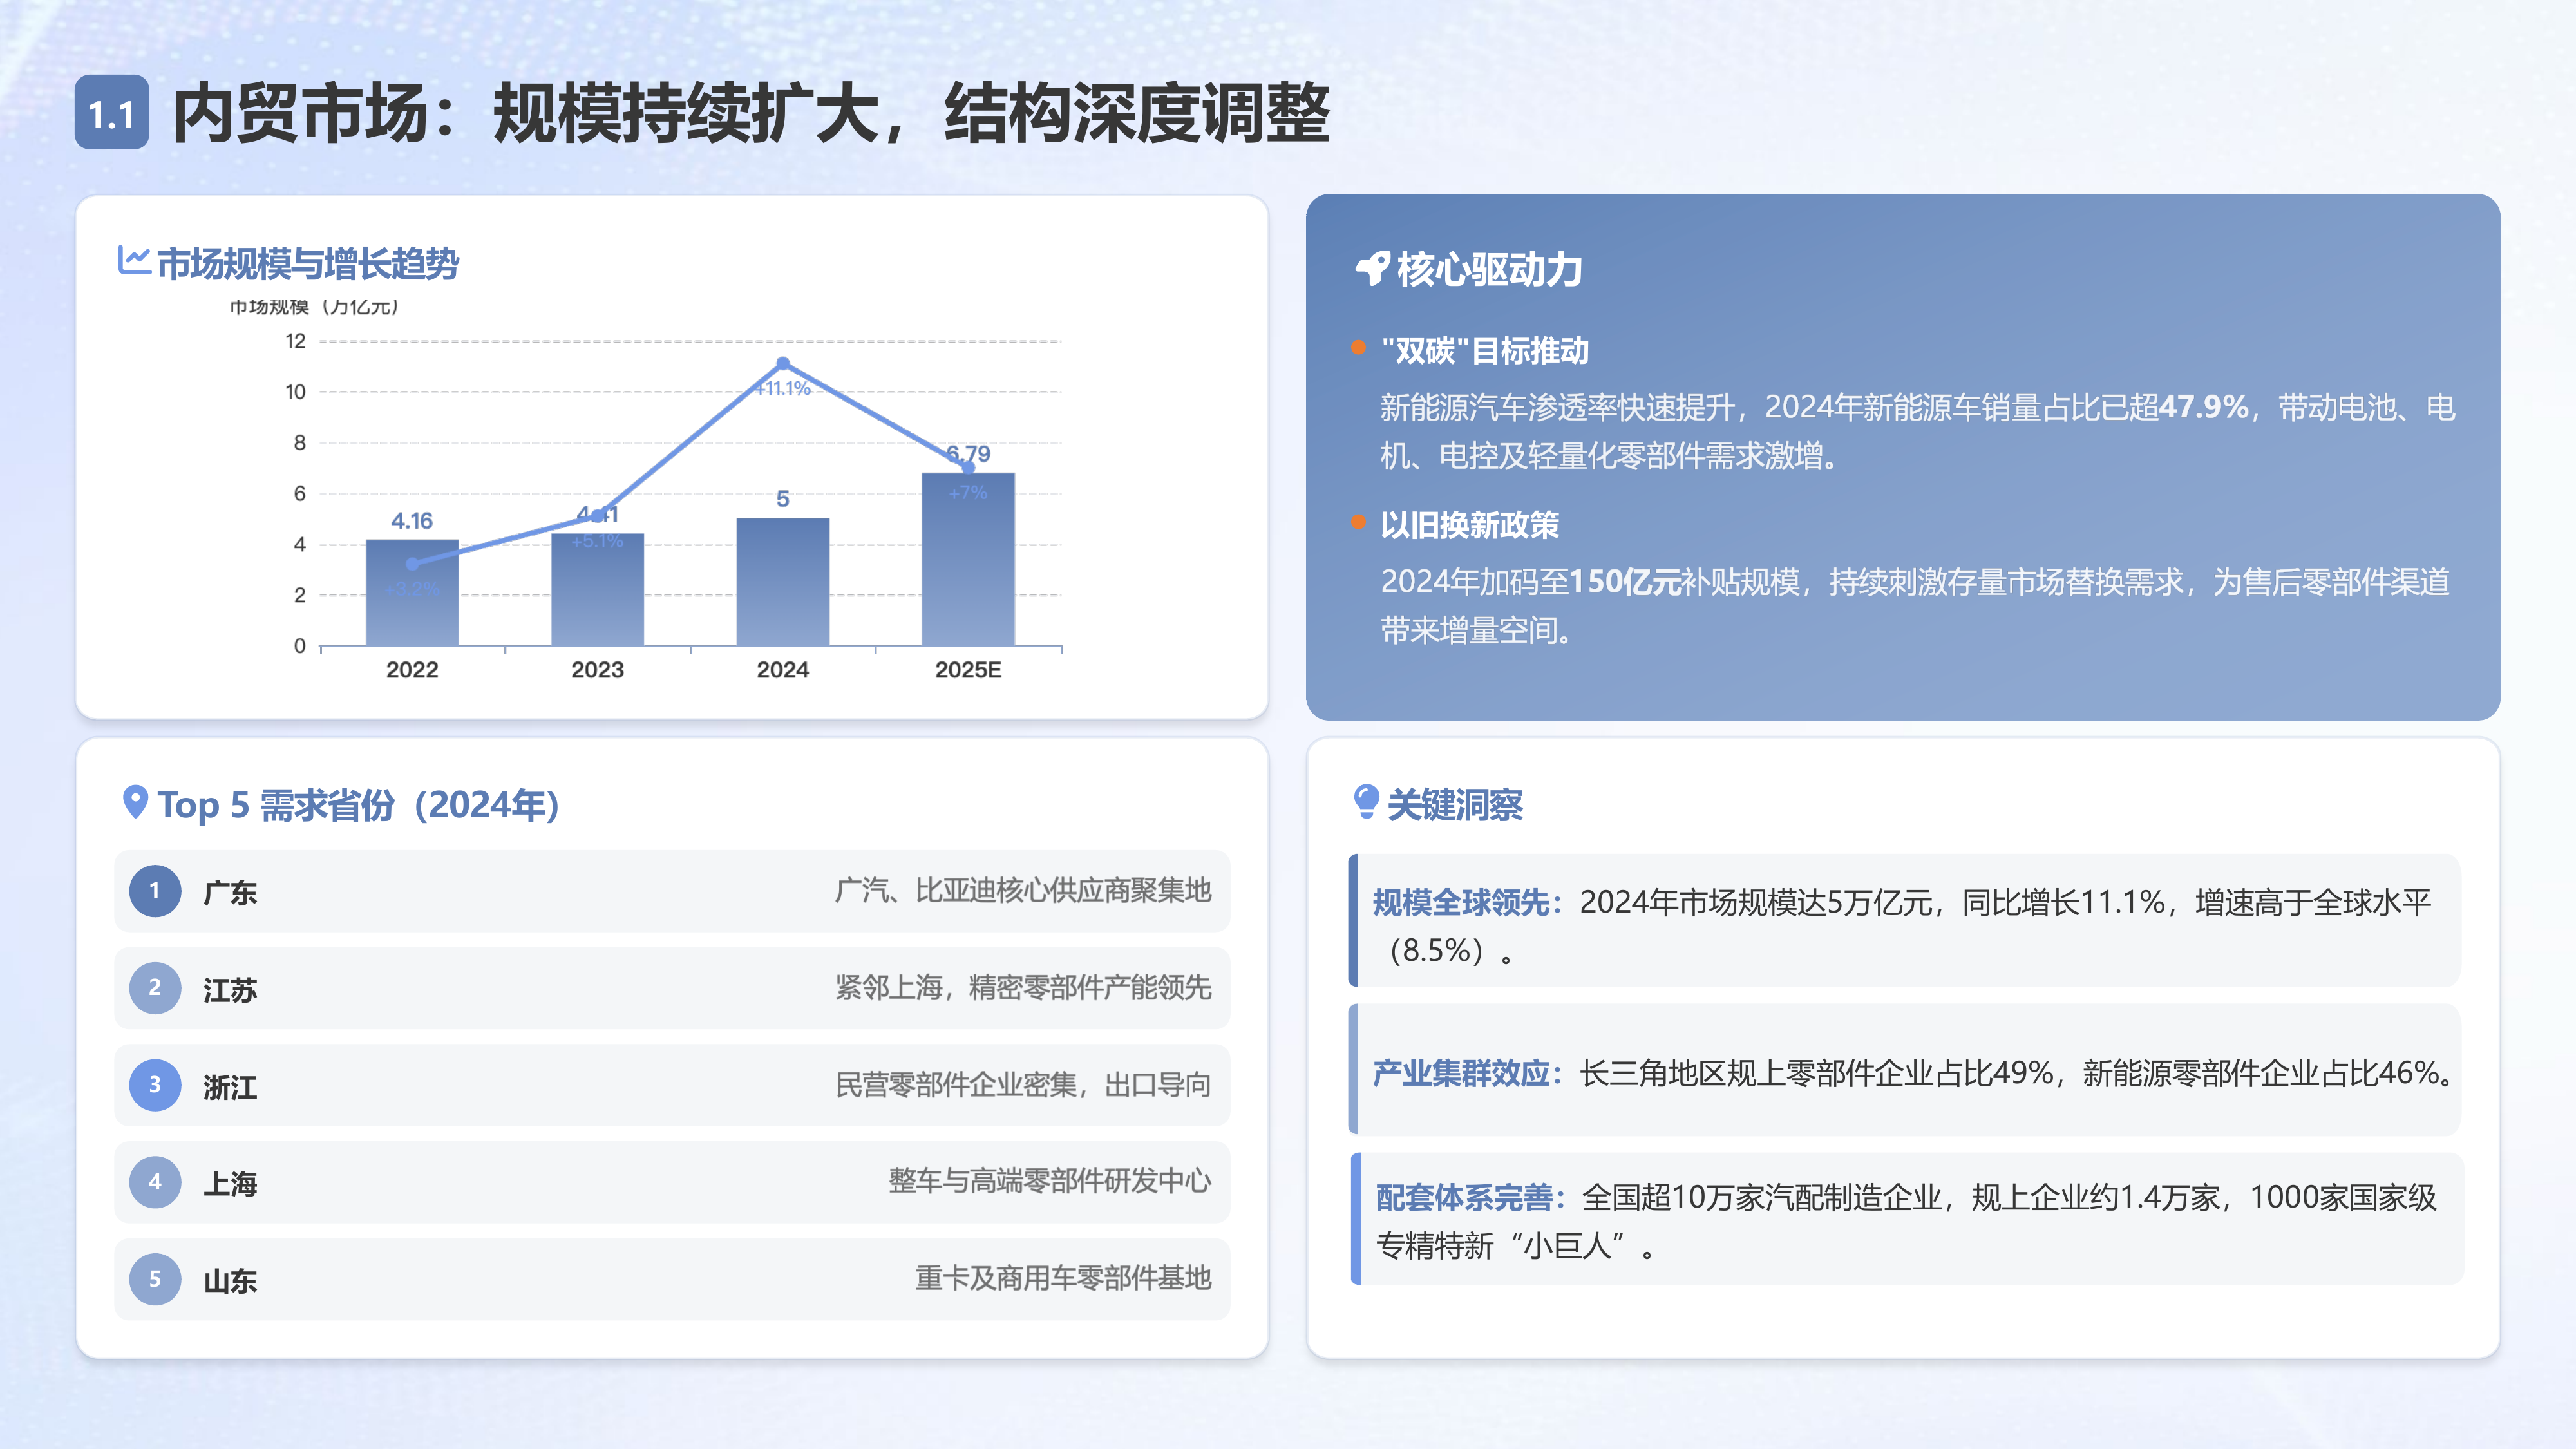Screen dimensions: 2576x1449
Task: Click the rank 5 circle for 山东
Action: [x=155, y=1278]
